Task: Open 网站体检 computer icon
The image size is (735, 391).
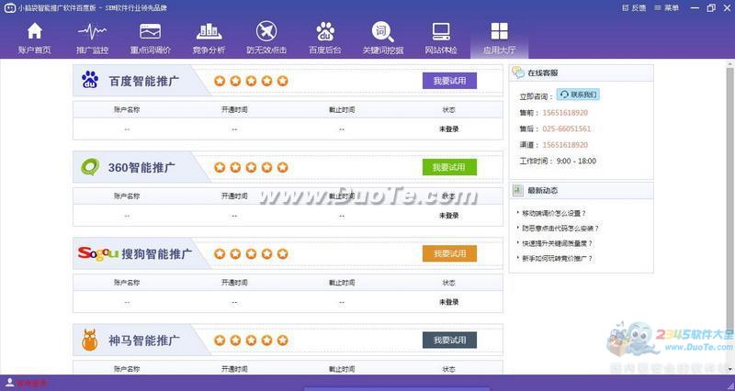Action: click(441, 32)
